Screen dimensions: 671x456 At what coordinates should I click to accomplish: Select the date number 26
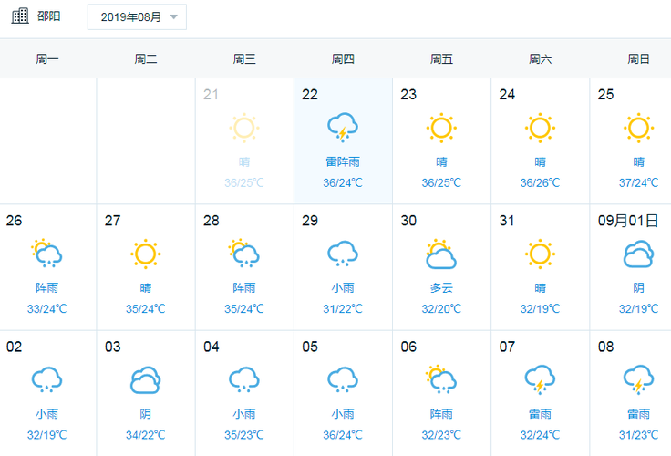pyautogui.click(x=14, y=221)
